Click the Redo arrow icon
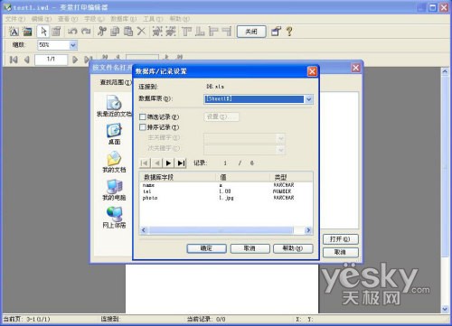452x326 pixels. 86,32
